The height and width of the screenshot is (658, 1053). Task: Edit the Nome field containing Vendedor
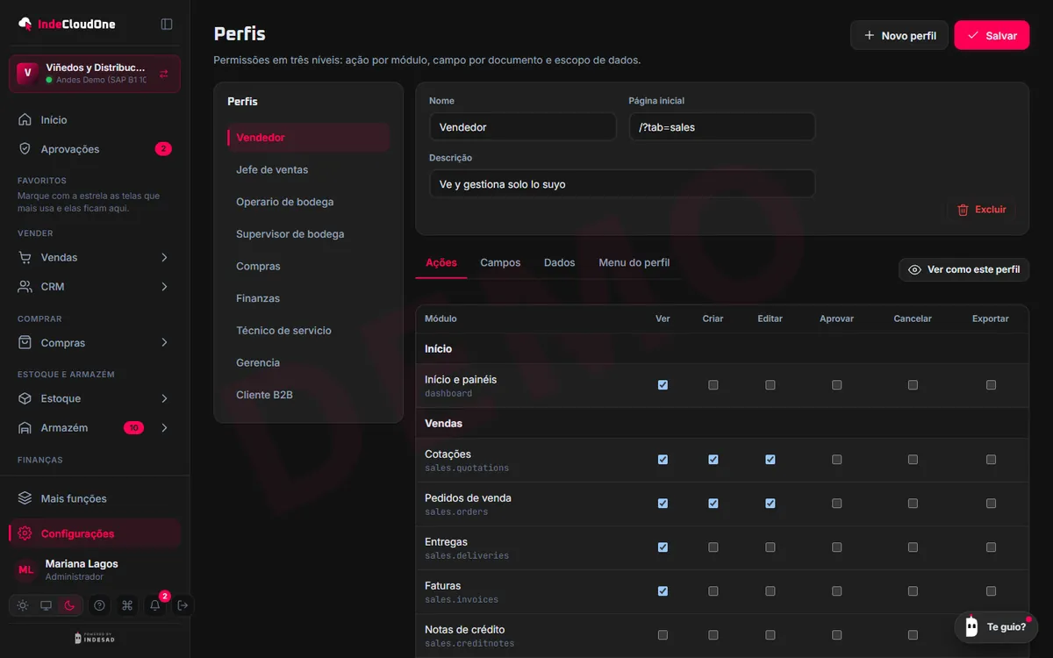pos(523,127)
